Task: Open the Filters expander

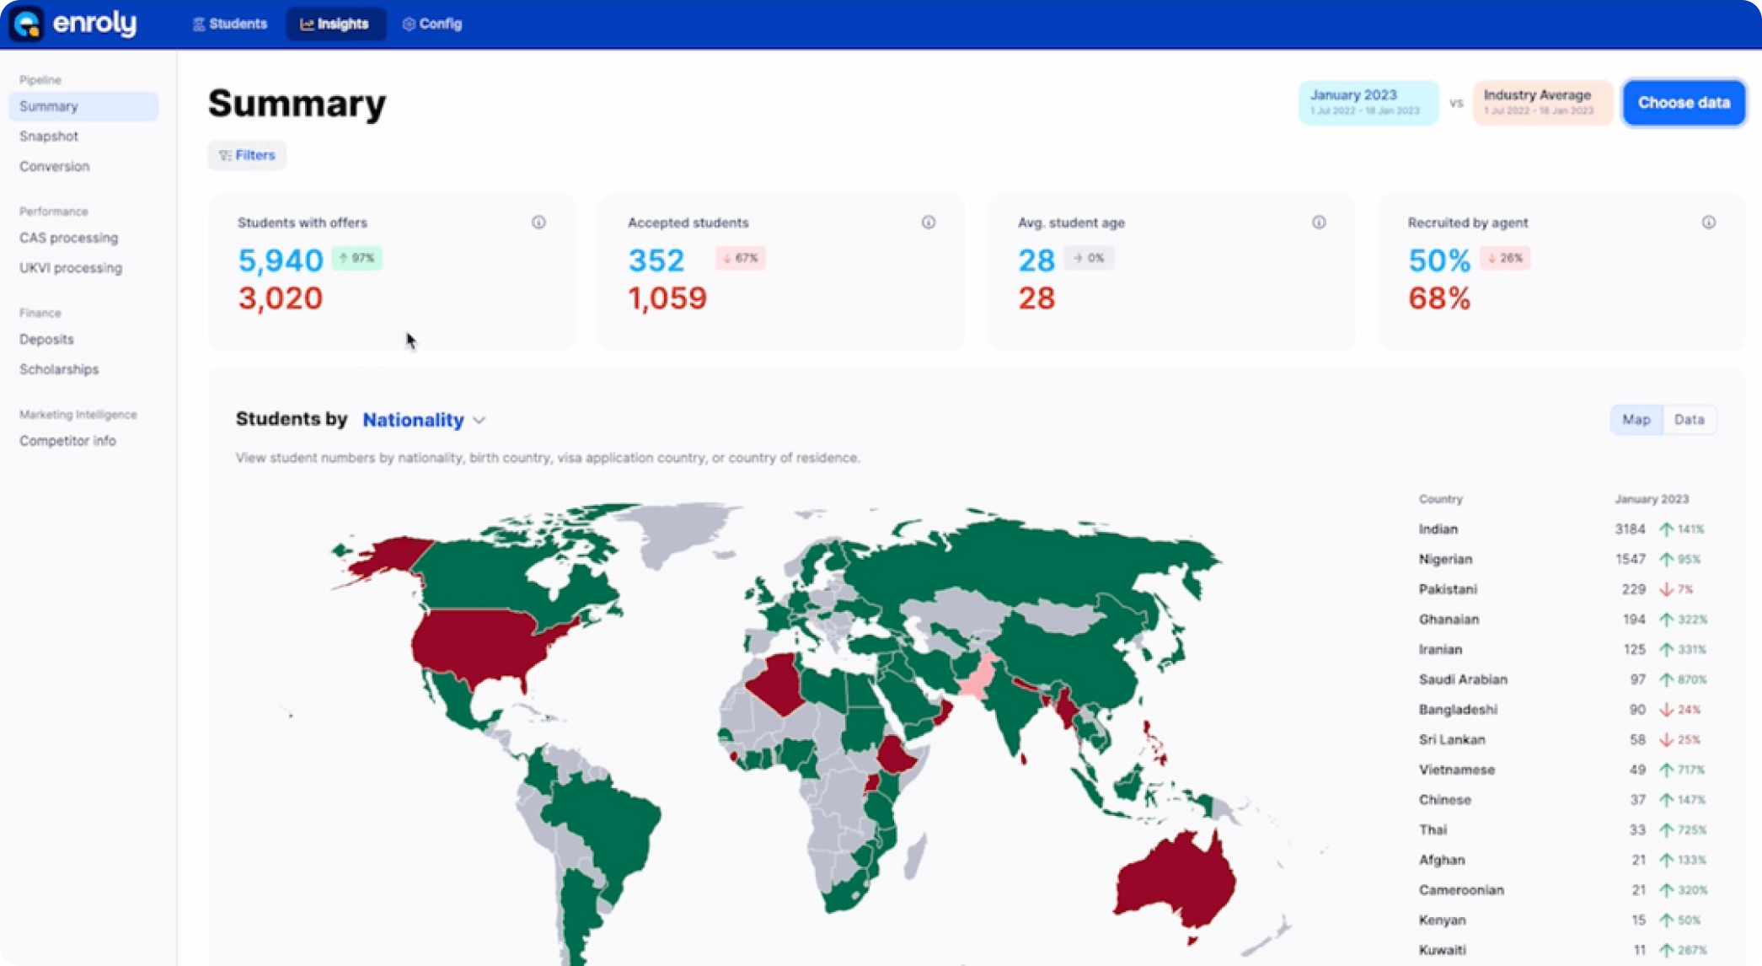Action: (247, 155)
